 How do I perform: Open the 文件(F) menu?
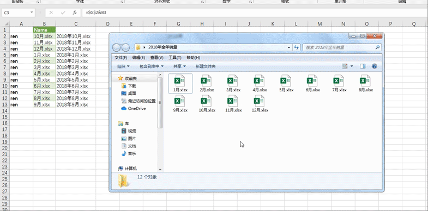coord(120,58)
